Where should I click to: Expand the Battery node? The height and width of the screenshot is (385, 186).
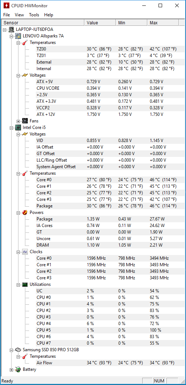[11, 369]
